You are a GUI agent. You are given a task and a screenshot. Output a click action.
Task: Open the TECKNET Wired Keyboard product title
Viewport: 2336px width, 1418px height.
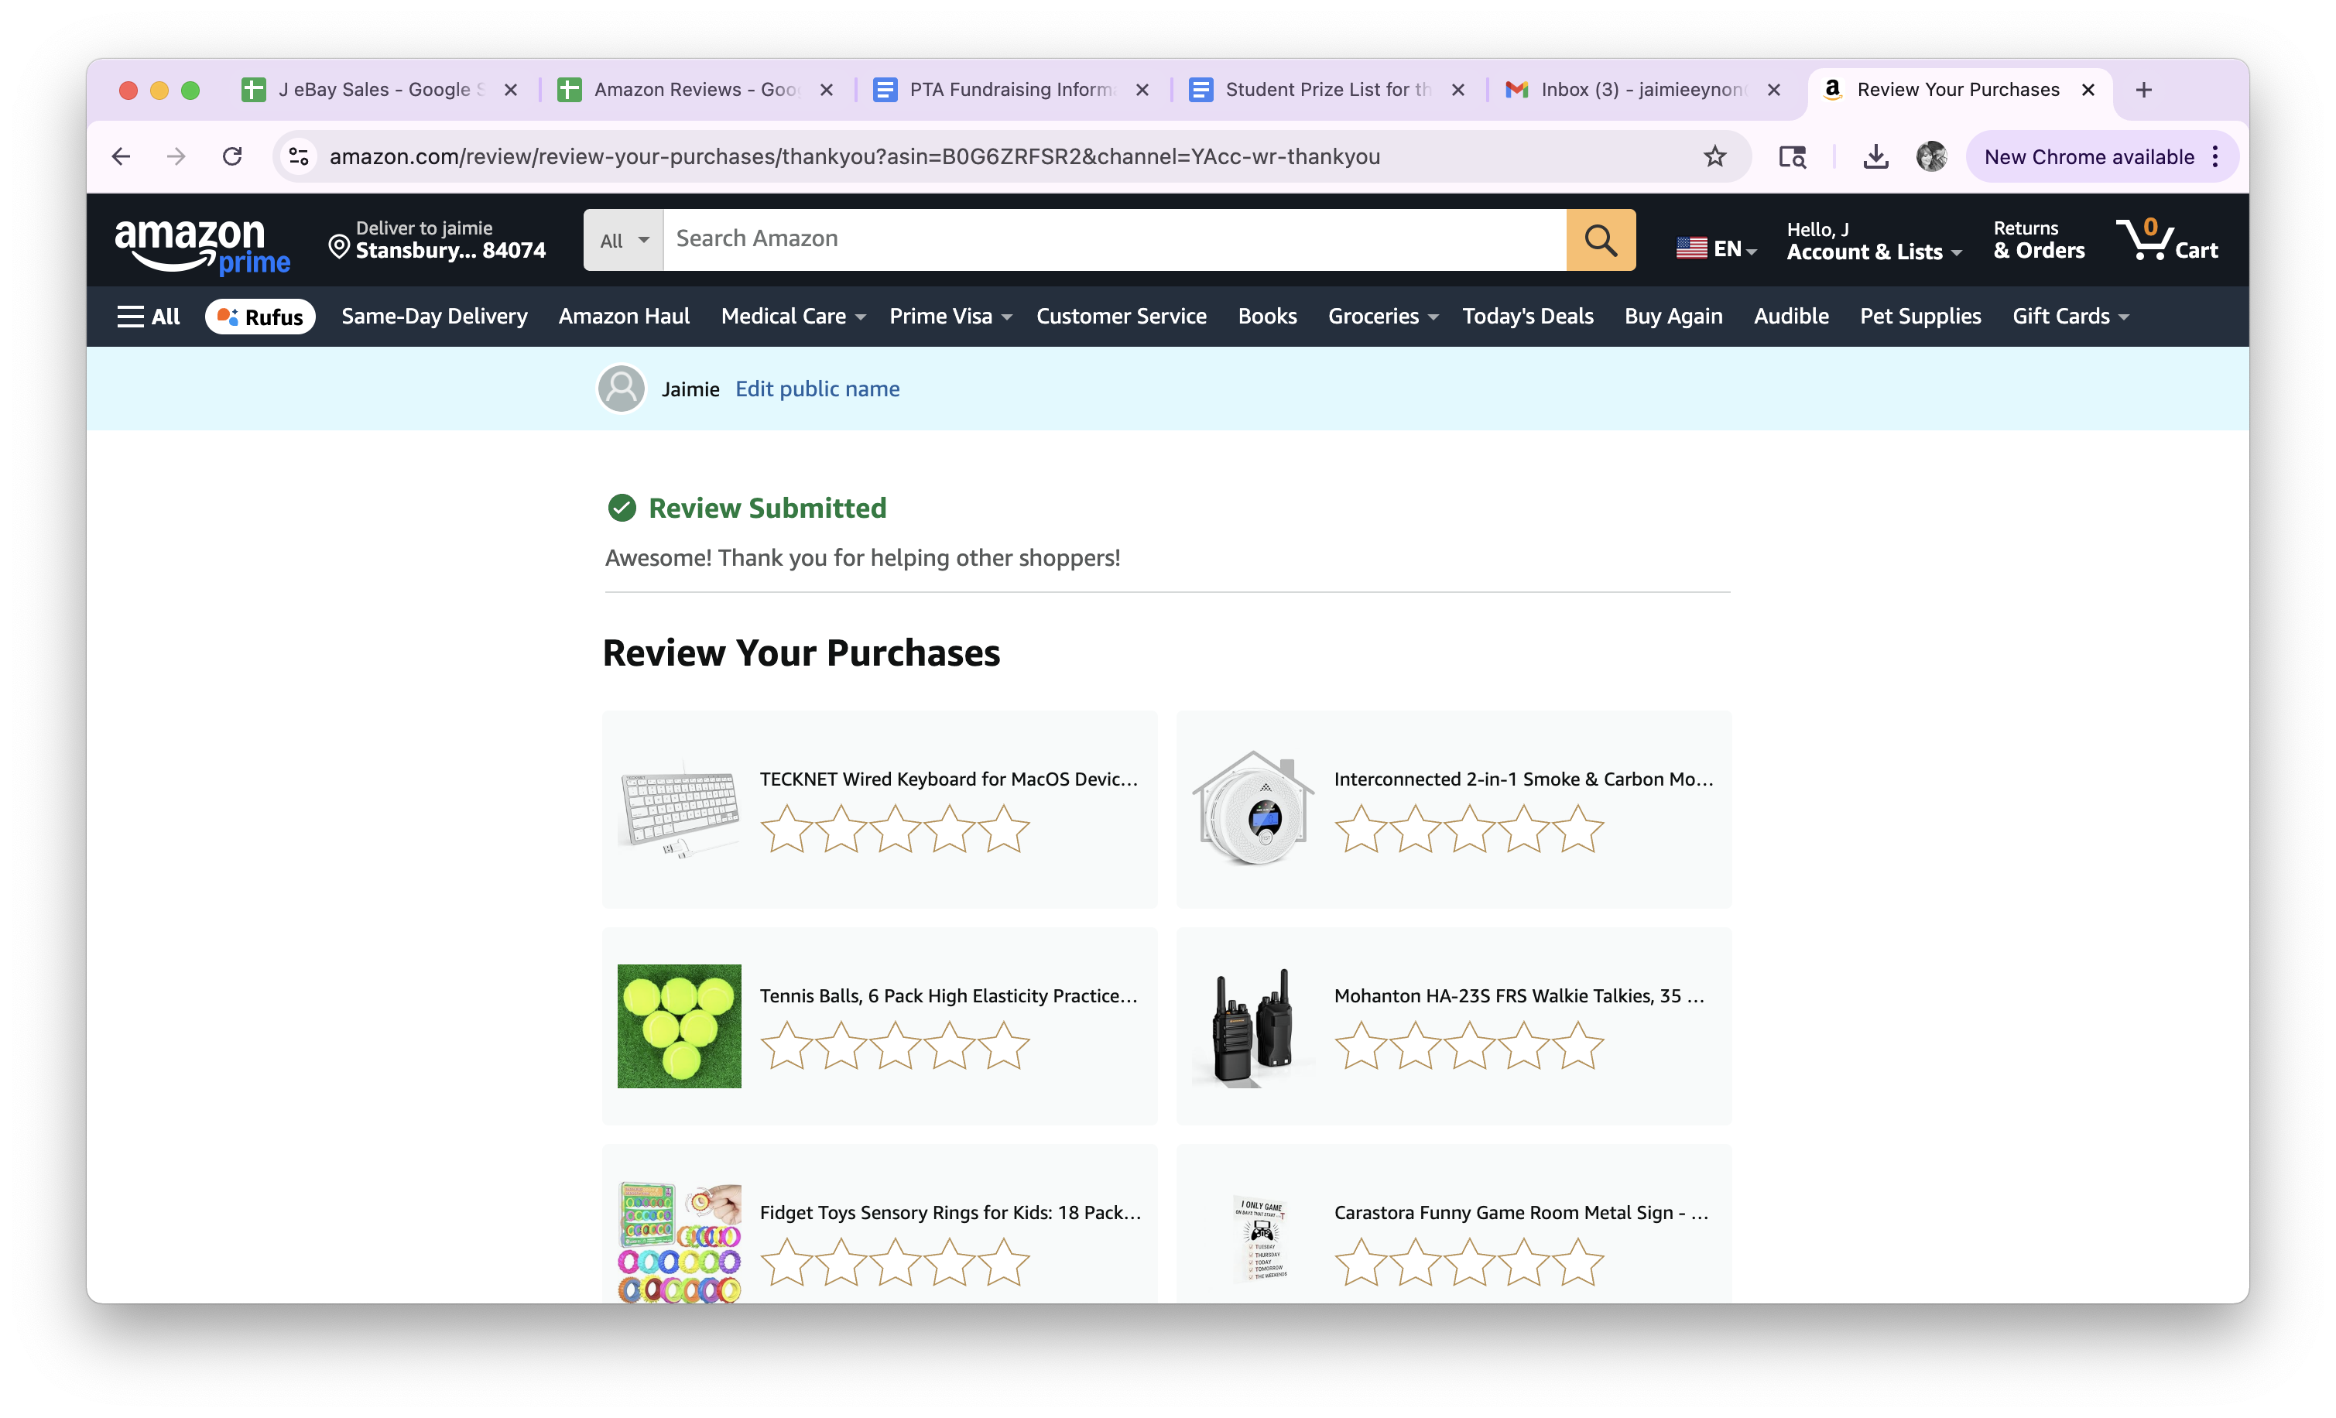click(948, 779)
